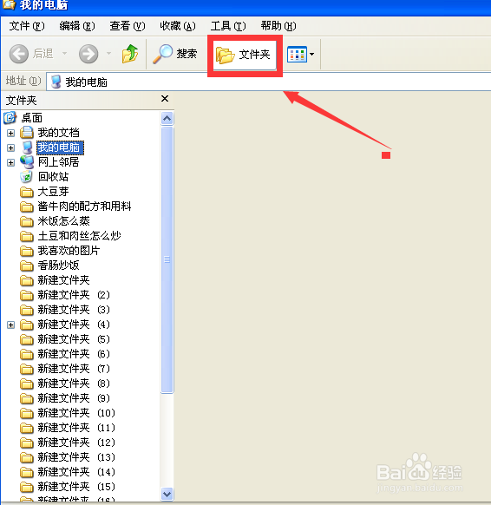Select the 酱牛肉的配方和用料 folder
Image resolution: width=491 pixels, height=505 pixels.
84,207
